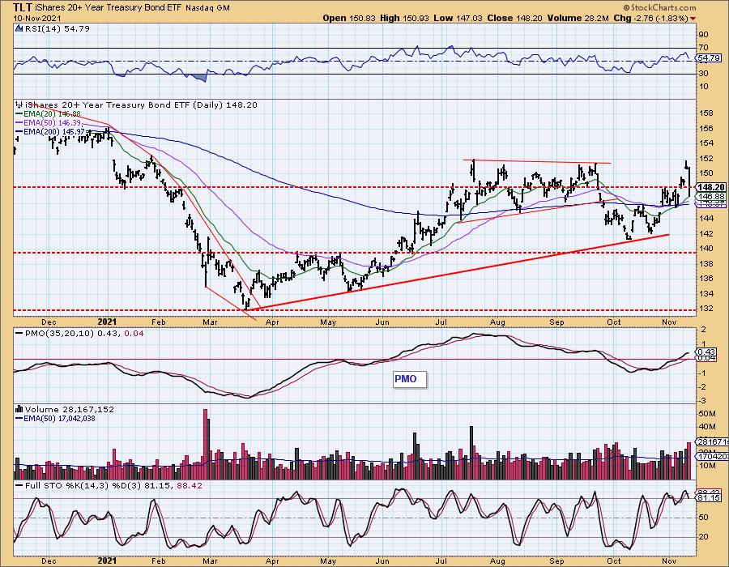Click the EMA(20) 146.88 legend text
729x567 pixels.
pyautogui.click(x=52, y=114)
